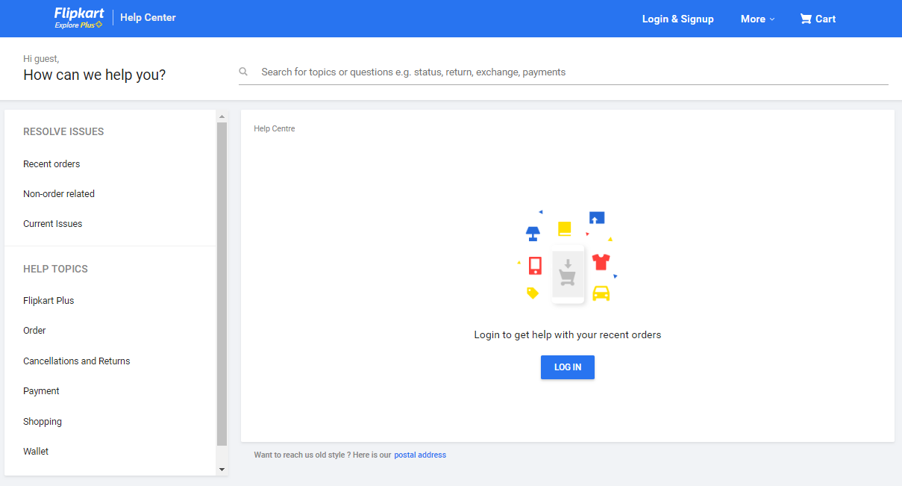The image size is (902, 486).
Task: Click the search magnifier icon
Action: (243, 71)
